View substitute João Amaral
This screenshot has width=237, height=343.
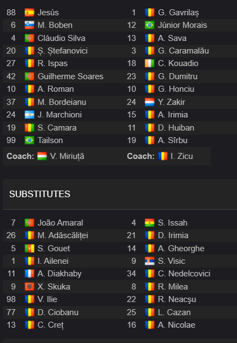[x=61, y=223]
